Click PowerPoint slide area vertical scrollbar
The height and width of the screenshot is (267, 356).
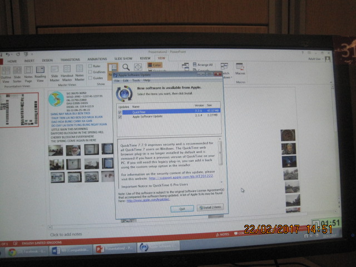pos(335,109)
